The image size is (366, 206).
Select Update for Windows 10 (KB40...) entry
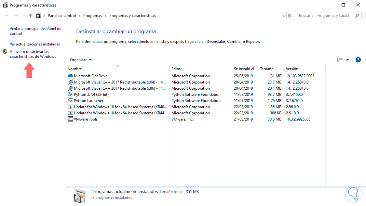pos(120,107)
